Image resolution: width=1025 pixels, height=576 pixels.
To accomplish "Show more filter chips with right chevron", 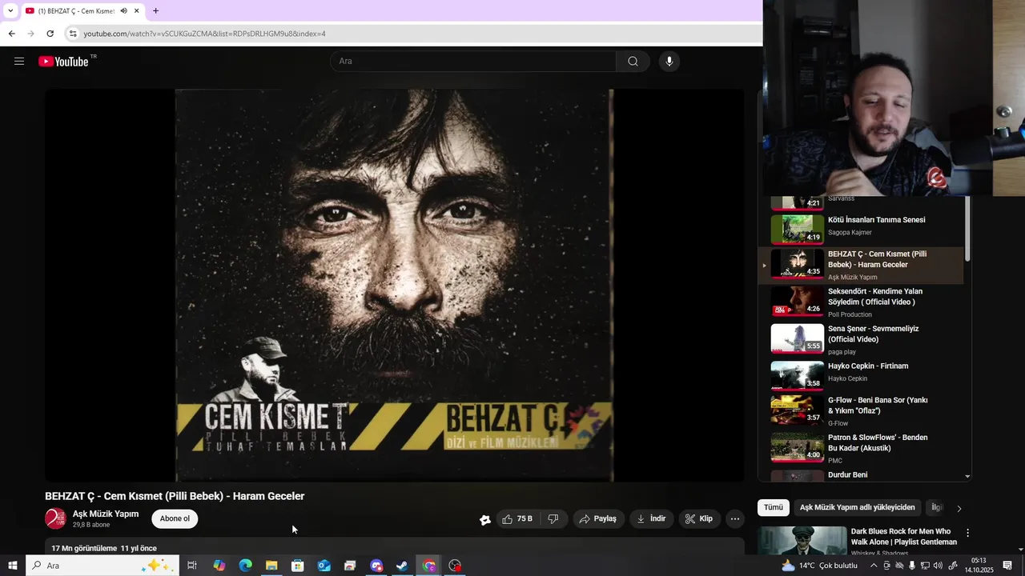I will pyautogui.click(x=959, y=508).
